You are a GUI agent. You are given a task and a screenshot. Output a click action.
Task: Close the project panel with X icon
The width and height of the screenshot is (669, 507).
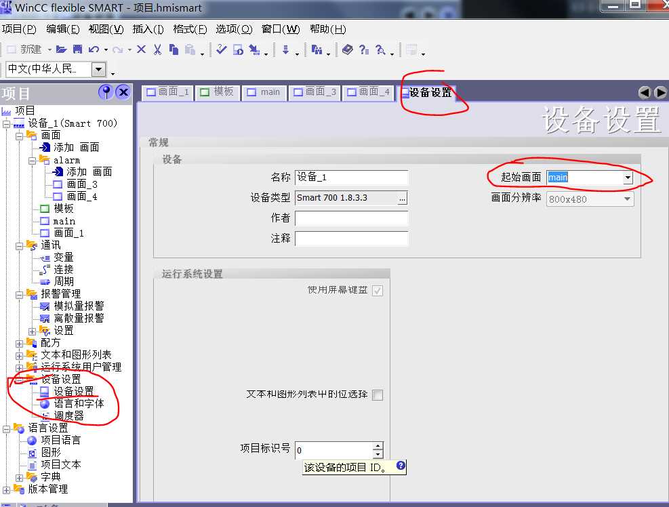click(123, 92)
